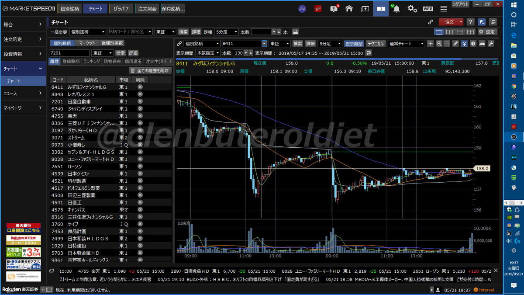This screenshot has height=295, width=524.
Task: Open the gears settings icon in header
Action: [412, 8]
